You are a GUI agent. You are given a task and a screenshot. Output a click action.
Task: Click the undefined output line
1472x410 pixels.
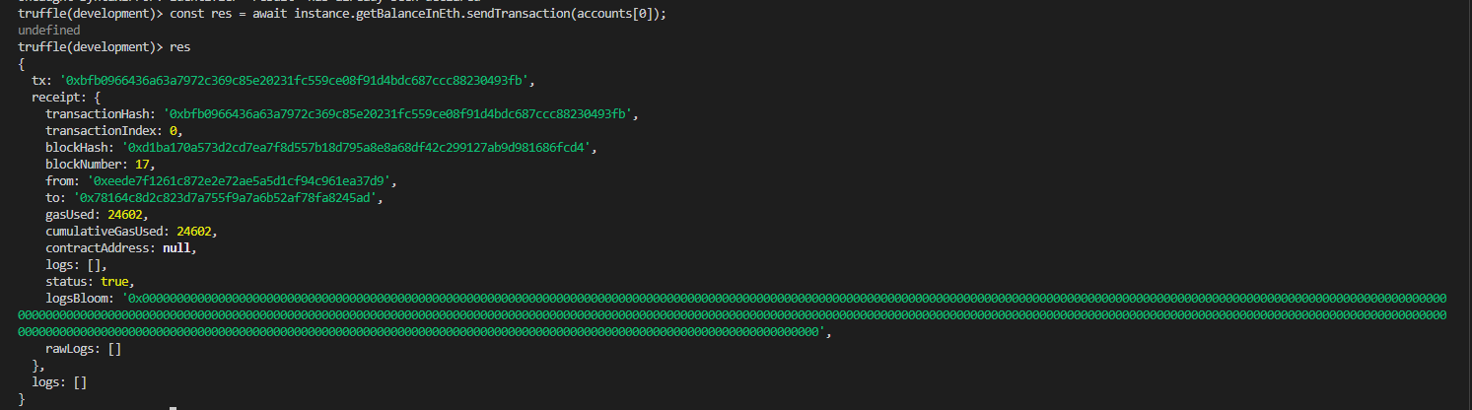pos(49,31)
